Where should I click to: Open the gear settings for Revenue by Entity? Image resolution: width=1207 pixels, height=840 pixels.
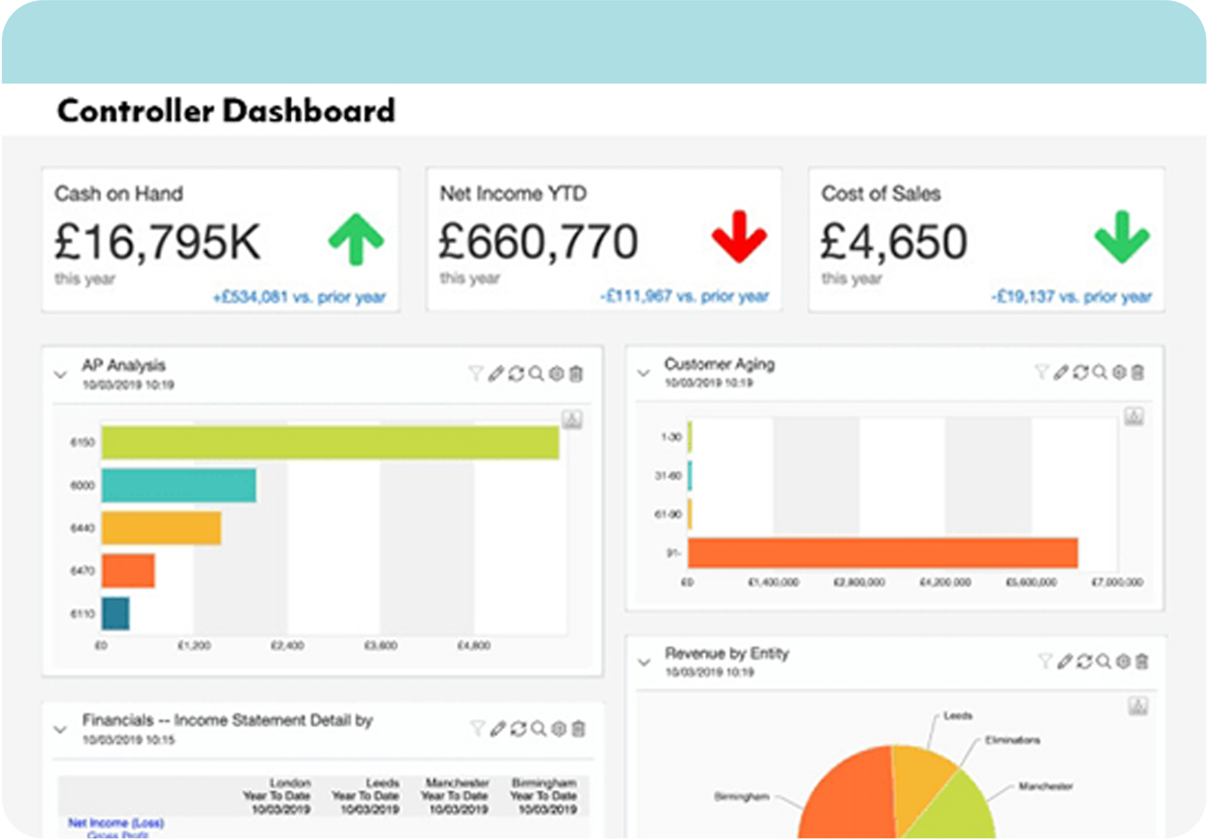[1123, 661]
